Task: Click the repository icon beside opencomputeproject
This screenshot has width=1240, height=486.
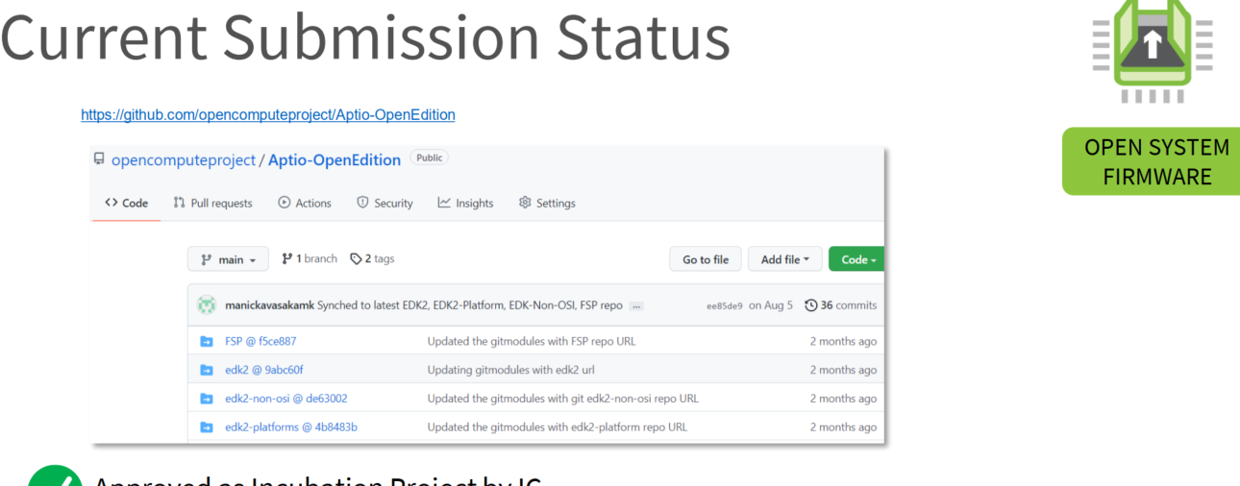Action: point(99,159)
